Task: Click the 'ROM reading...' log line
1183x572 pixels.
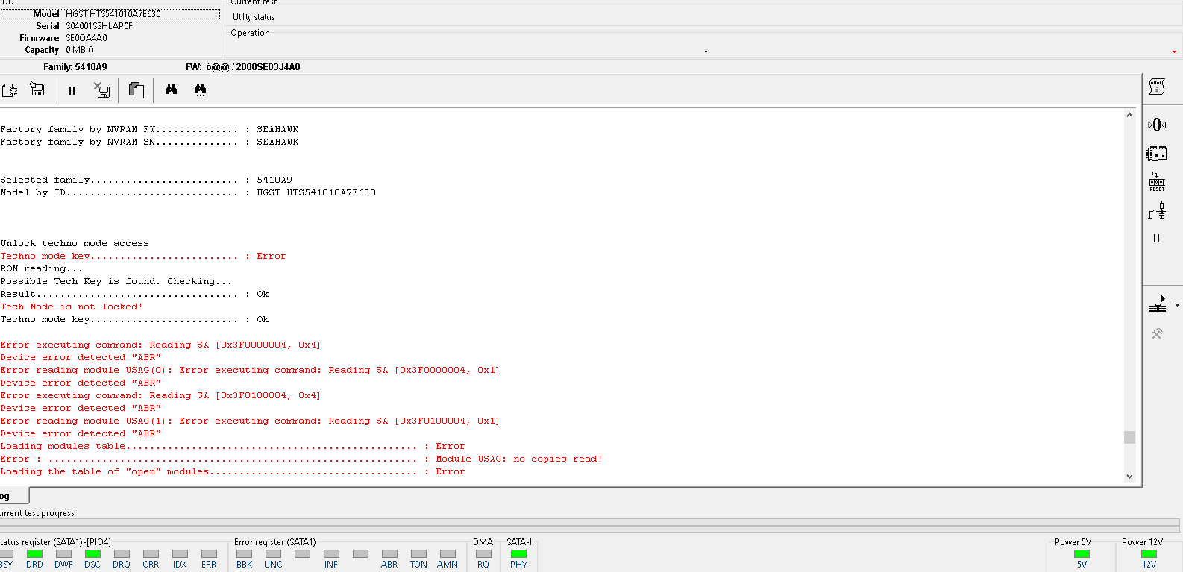Action: point(42,268)
